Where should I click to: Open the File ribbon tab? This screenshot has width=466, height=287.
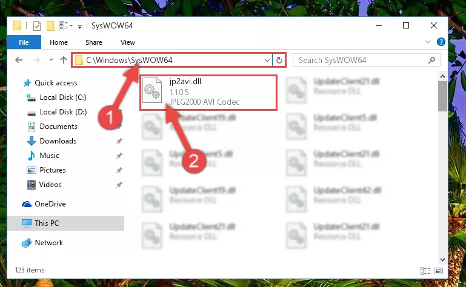(24, 42)
